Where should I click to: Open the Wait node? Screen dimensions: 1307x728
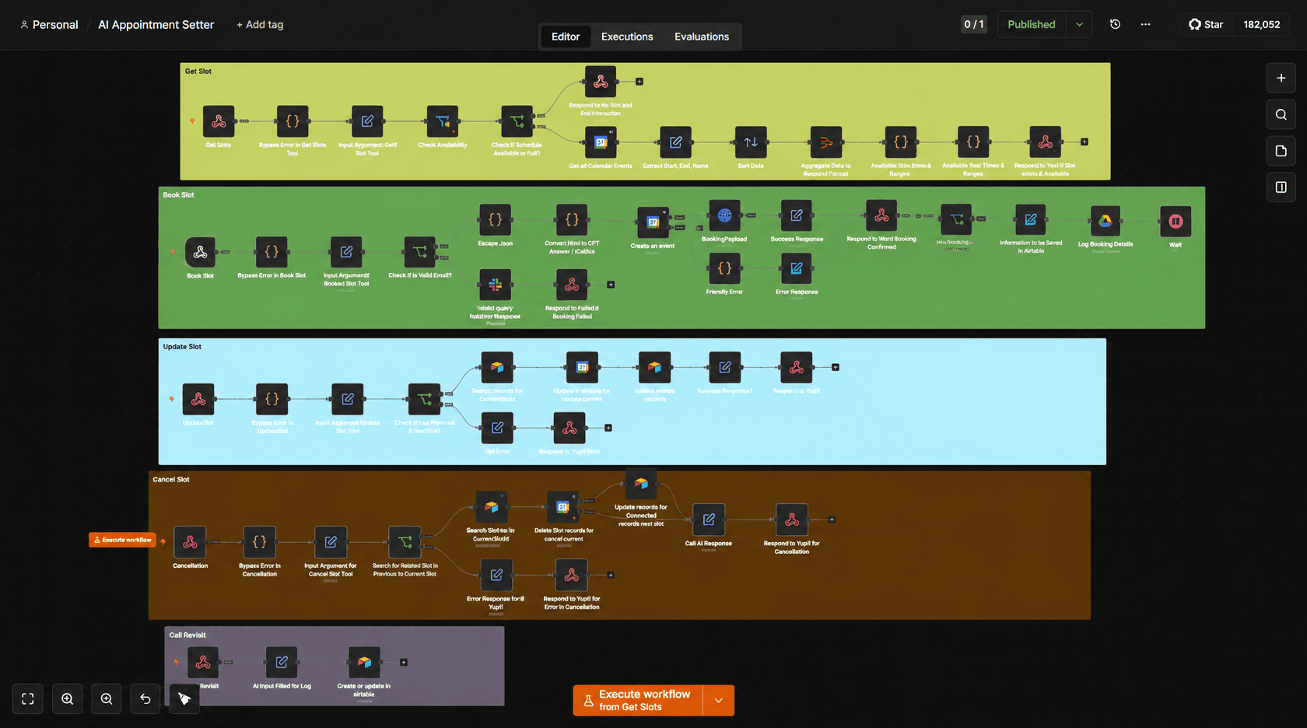[x=1176, y=222]
